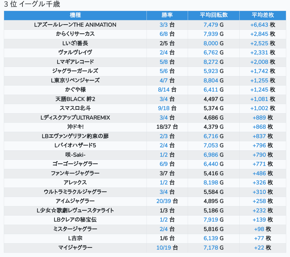Select Lバイオハザード5 machine name
Screen dimensions: 290x257
pos(75,146)
